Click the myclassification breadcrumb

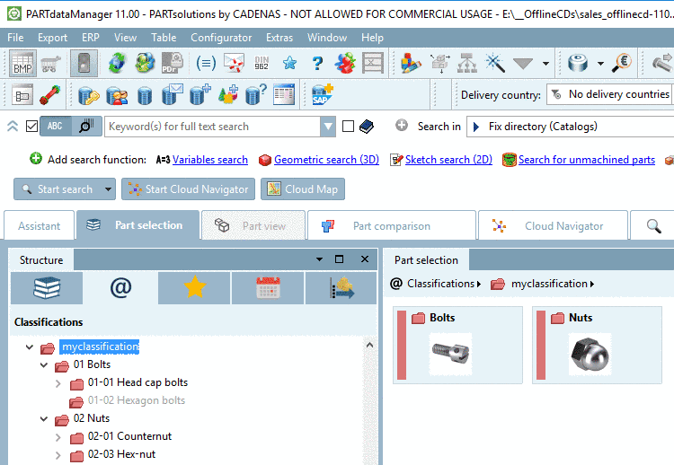[549, 284]
